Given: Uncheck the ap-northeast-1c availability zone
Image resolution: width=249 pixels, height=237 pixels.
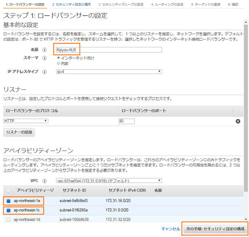Looking at the screenshot, I should [8, 210].
